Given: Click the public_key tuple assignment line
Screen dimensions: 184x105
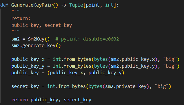Looking at the screenshot, I should click(68, 73).
